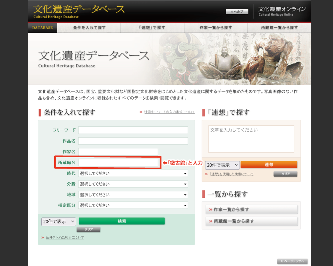333x266 pixels.
Task: Open 検索キーワードの入力書式について link
Action: pyautogui.click(x=169, y=112)
